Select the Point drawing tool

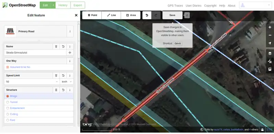[92, 15]
